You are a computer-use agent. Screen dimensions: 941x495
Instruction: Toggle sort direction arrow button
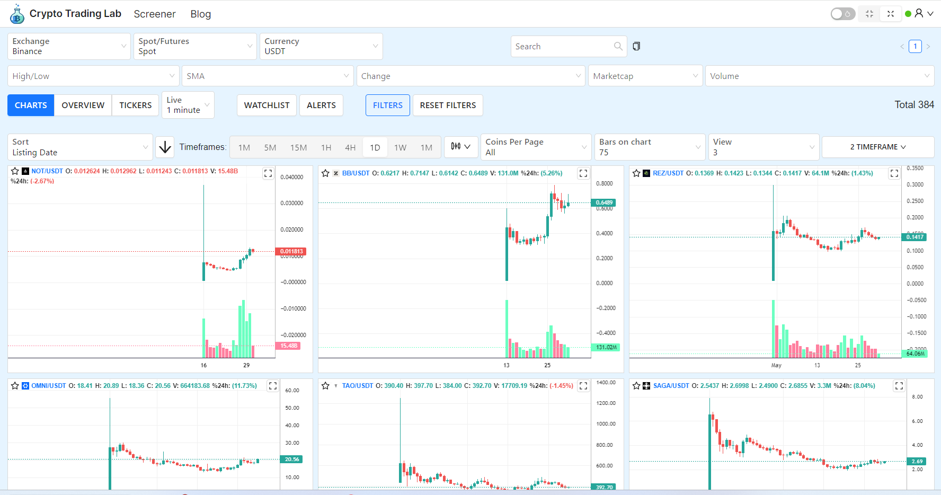coord(165,147)
